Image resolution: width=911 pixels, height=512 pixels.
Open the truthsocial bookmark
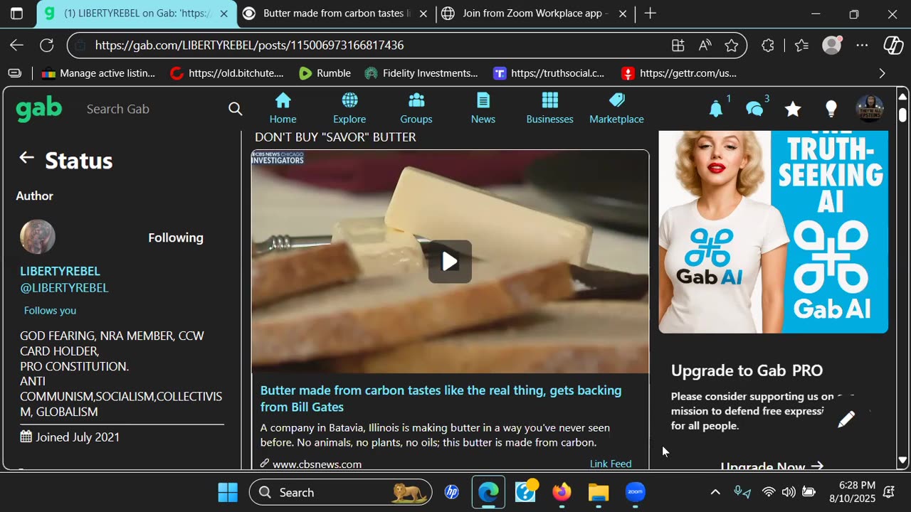pos(549,73)
